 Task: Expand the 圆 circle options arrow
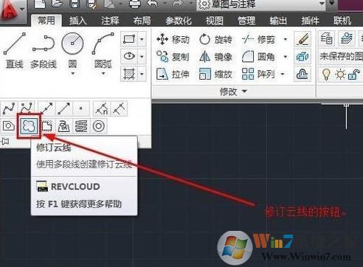pos(73,74)
